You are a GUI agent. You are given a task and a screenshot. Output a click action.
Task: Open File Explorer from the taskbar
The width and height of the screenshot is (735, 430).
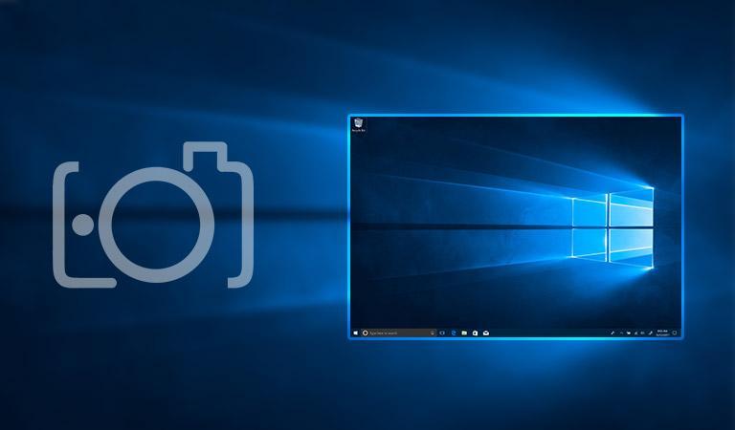[464, 333]
